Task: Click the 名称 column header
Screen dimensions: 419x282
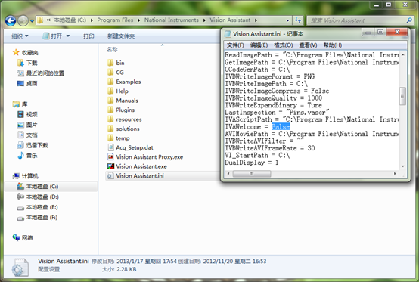Action: pyautogui.click(x=112, y=49)
